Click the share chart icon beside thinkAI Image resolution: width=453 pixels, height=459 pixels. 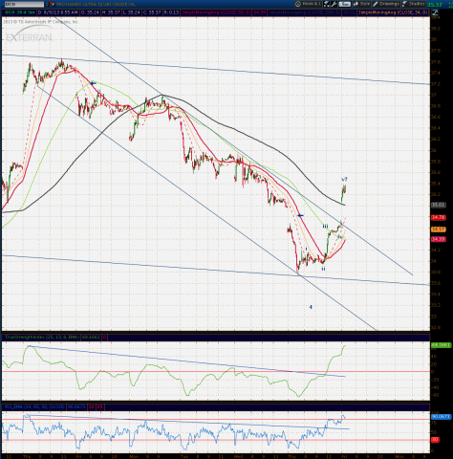point(327,4)
